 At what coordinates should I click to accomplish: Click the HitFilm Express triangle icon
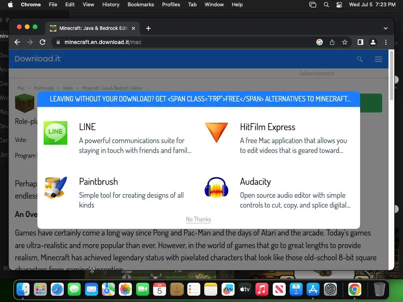(216, 133)
